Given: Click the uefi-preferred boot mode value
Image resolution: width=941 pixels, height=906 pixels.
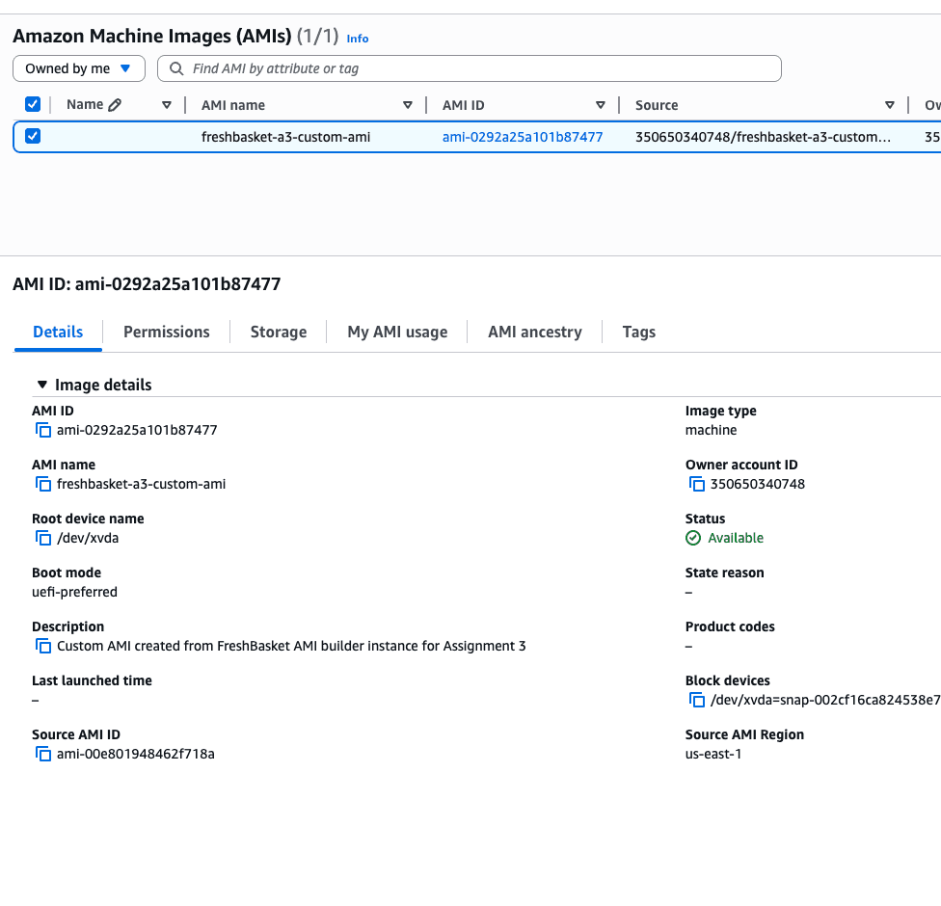Looking at the screenshot, I should [x=74, y=592].
